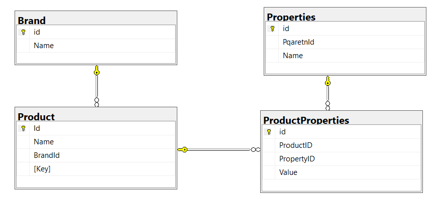Click the ProductProperties id key icon
The height and width of the screenshot is (210, 443).
click(269, 132)
